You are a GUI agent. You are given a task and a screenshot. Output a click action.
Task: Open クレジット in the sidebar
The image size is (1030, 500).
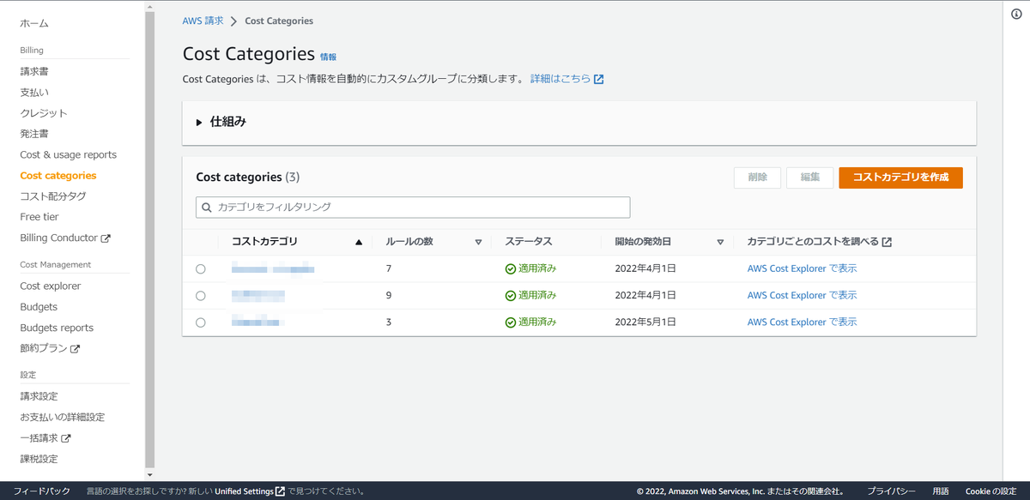tap(44, 113)
